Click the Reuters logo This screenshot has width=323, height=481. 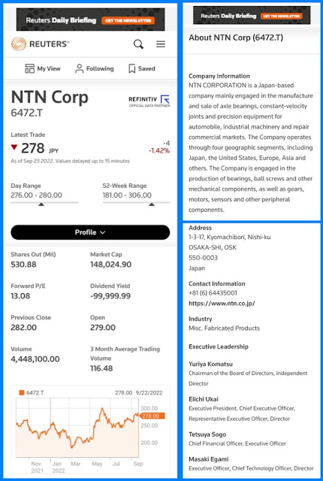tap(40, 44)
